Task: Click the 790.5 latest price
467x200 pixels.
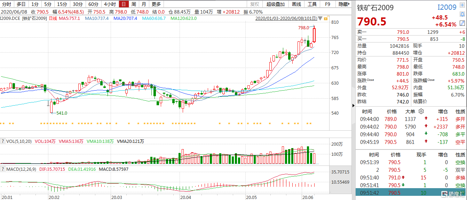Action: [372, 22]
